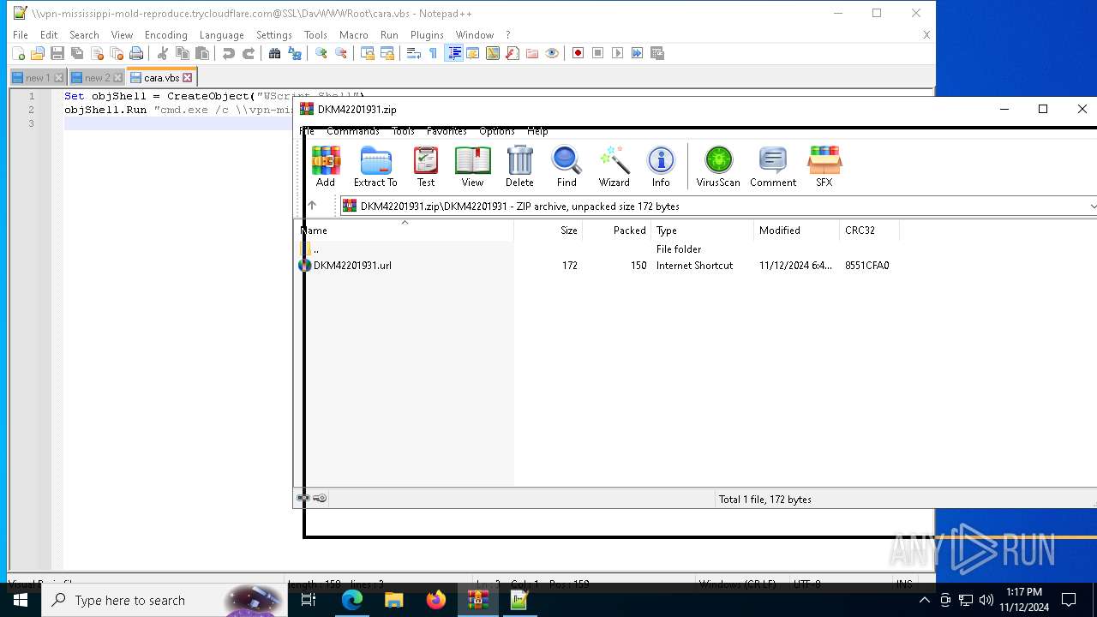Click Copy icon in Notepad++ toolbar
This screenshot has width=1097, height=617.
click(x=183, y=53)
